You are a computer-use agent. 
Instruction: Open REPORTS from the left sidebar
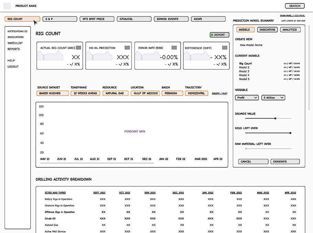[x=13, y=49]
